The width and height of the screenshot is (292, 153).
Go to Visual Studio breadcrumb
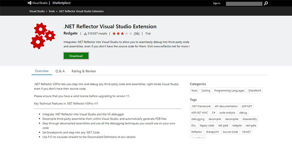point(37,11)
